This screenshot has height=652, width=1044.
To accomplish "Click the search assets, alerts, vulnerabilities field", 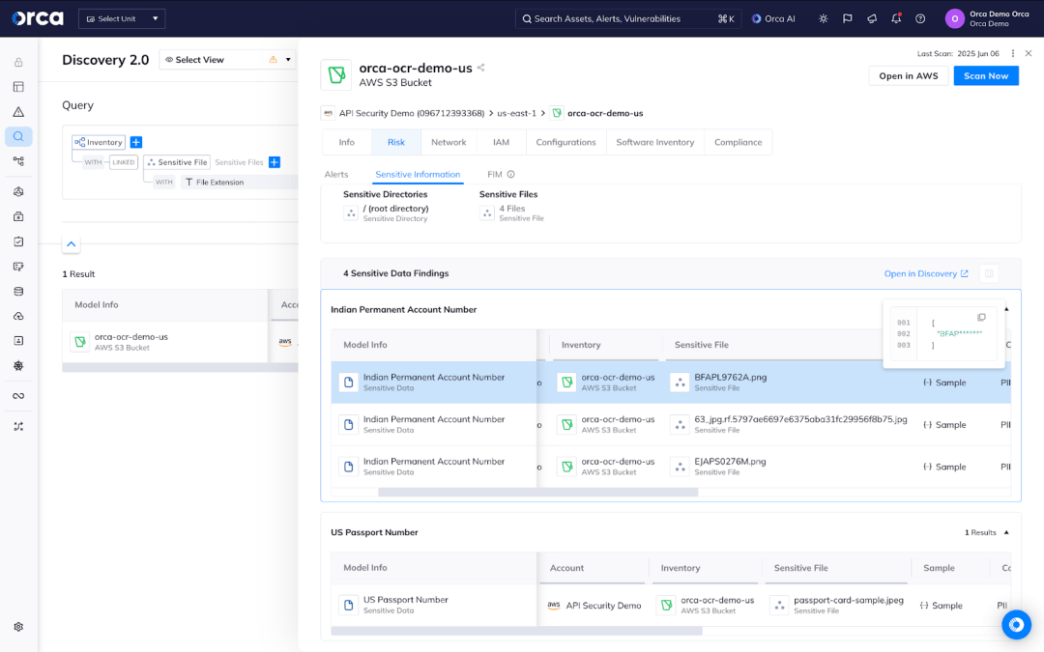I will coord(627,18).
